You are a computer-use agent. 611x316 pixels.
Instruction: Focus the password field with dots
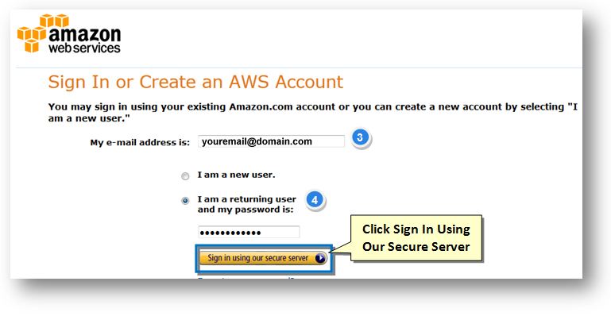point(249,233)
